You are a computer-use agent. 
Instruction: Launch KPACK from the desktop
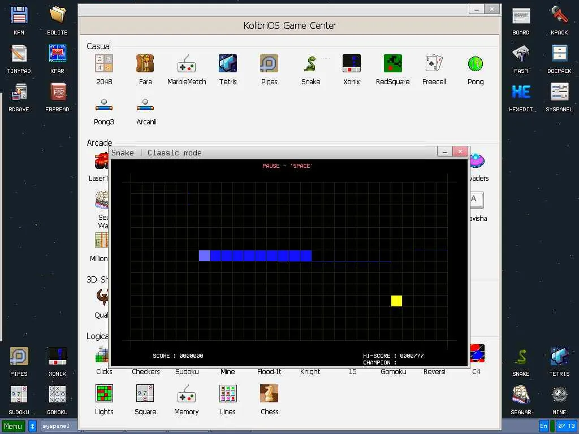click(x=559, y=16)
